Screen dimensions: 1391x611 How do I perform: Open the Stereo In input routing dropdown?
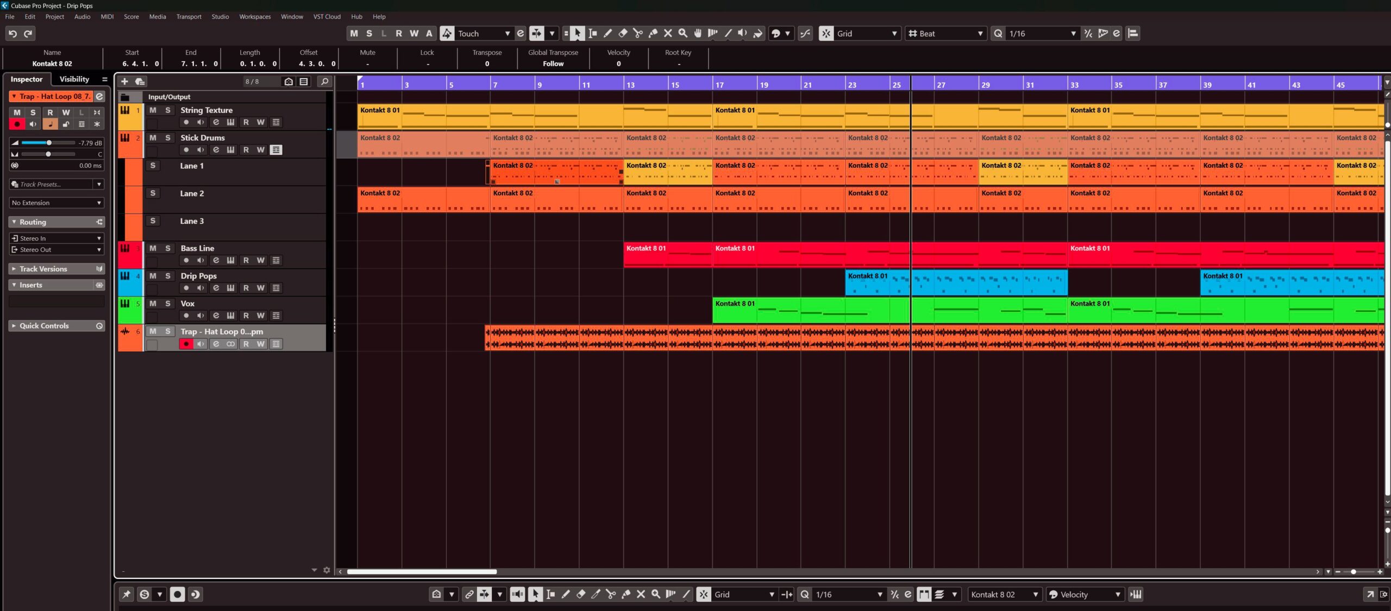coord(57,238)
